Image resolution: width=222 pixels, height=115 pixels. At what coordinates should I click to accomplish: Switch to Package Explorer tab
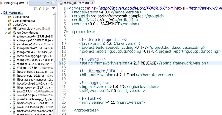(x=14, y=3)
